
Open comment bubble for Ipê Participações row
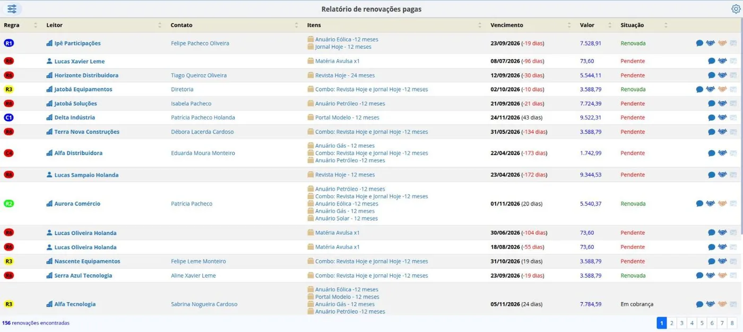[699, 43]
